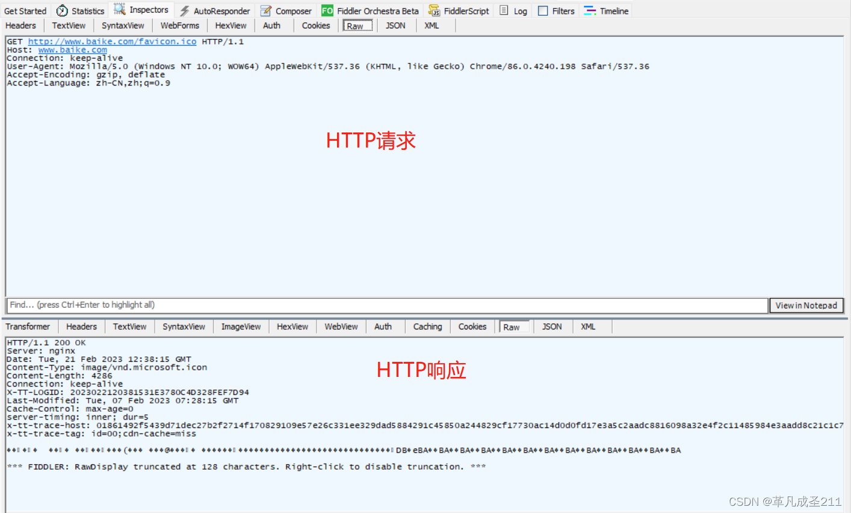Viewport: 851px width, 513px height.
Task: Select the Transformer response tab
Action: [28, 326]
